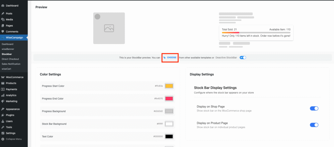Viewport: 334px width, 147px height.
Task: Click the 'Total Sold: 21' text
Action: pos(229,29)
